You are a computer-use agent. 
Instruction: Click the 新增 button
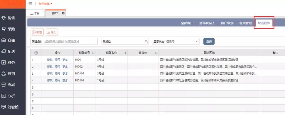tap(37, 32)
